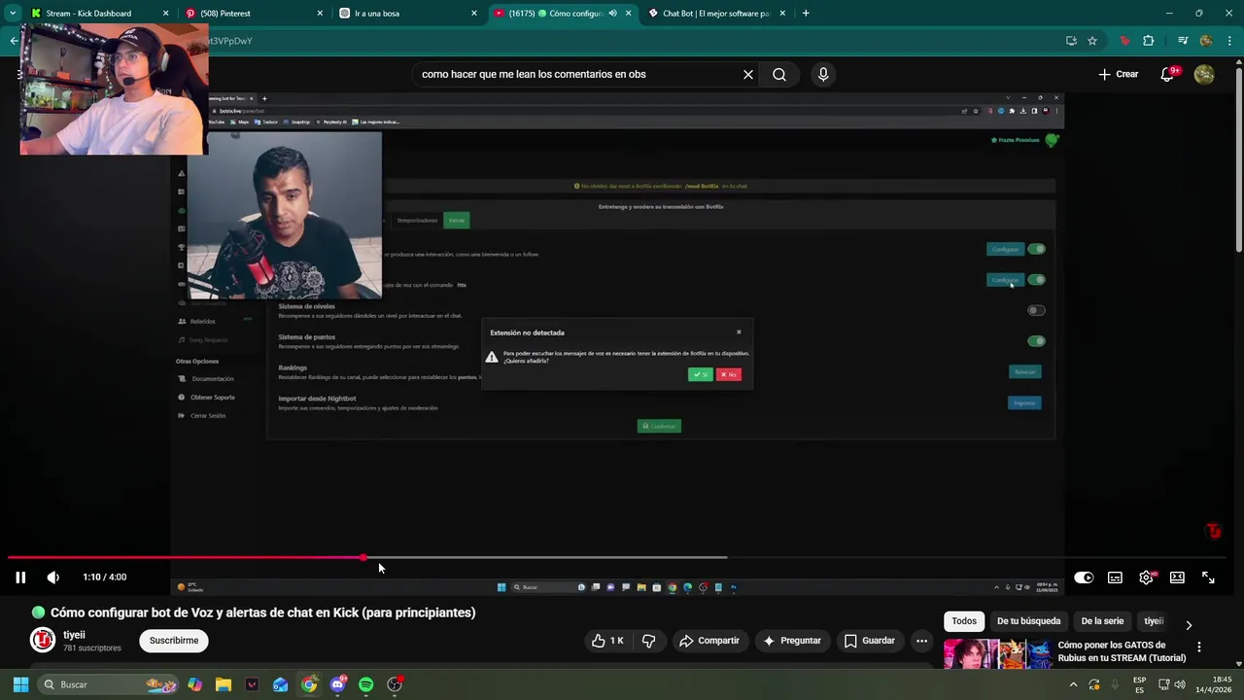Viewport: 1244px width, 700px height.
Task: Switch to the Chat Bot browser tab
Action: (716, 14)
